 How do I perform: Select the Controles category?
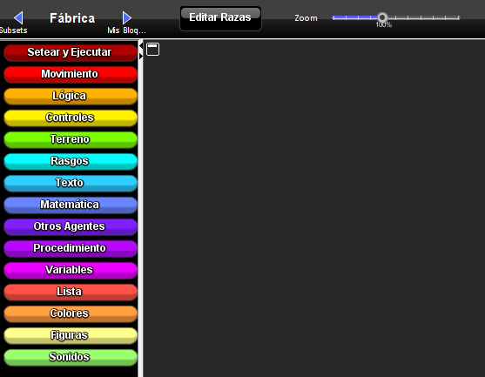click(x=71, y=118)
